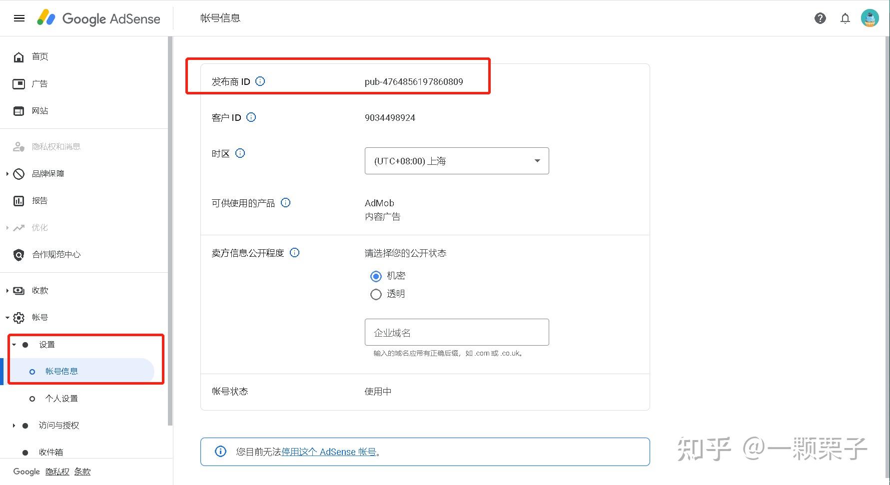Open the 时区 timezone dropdown
890x485 pixels.
click(457, 161)
